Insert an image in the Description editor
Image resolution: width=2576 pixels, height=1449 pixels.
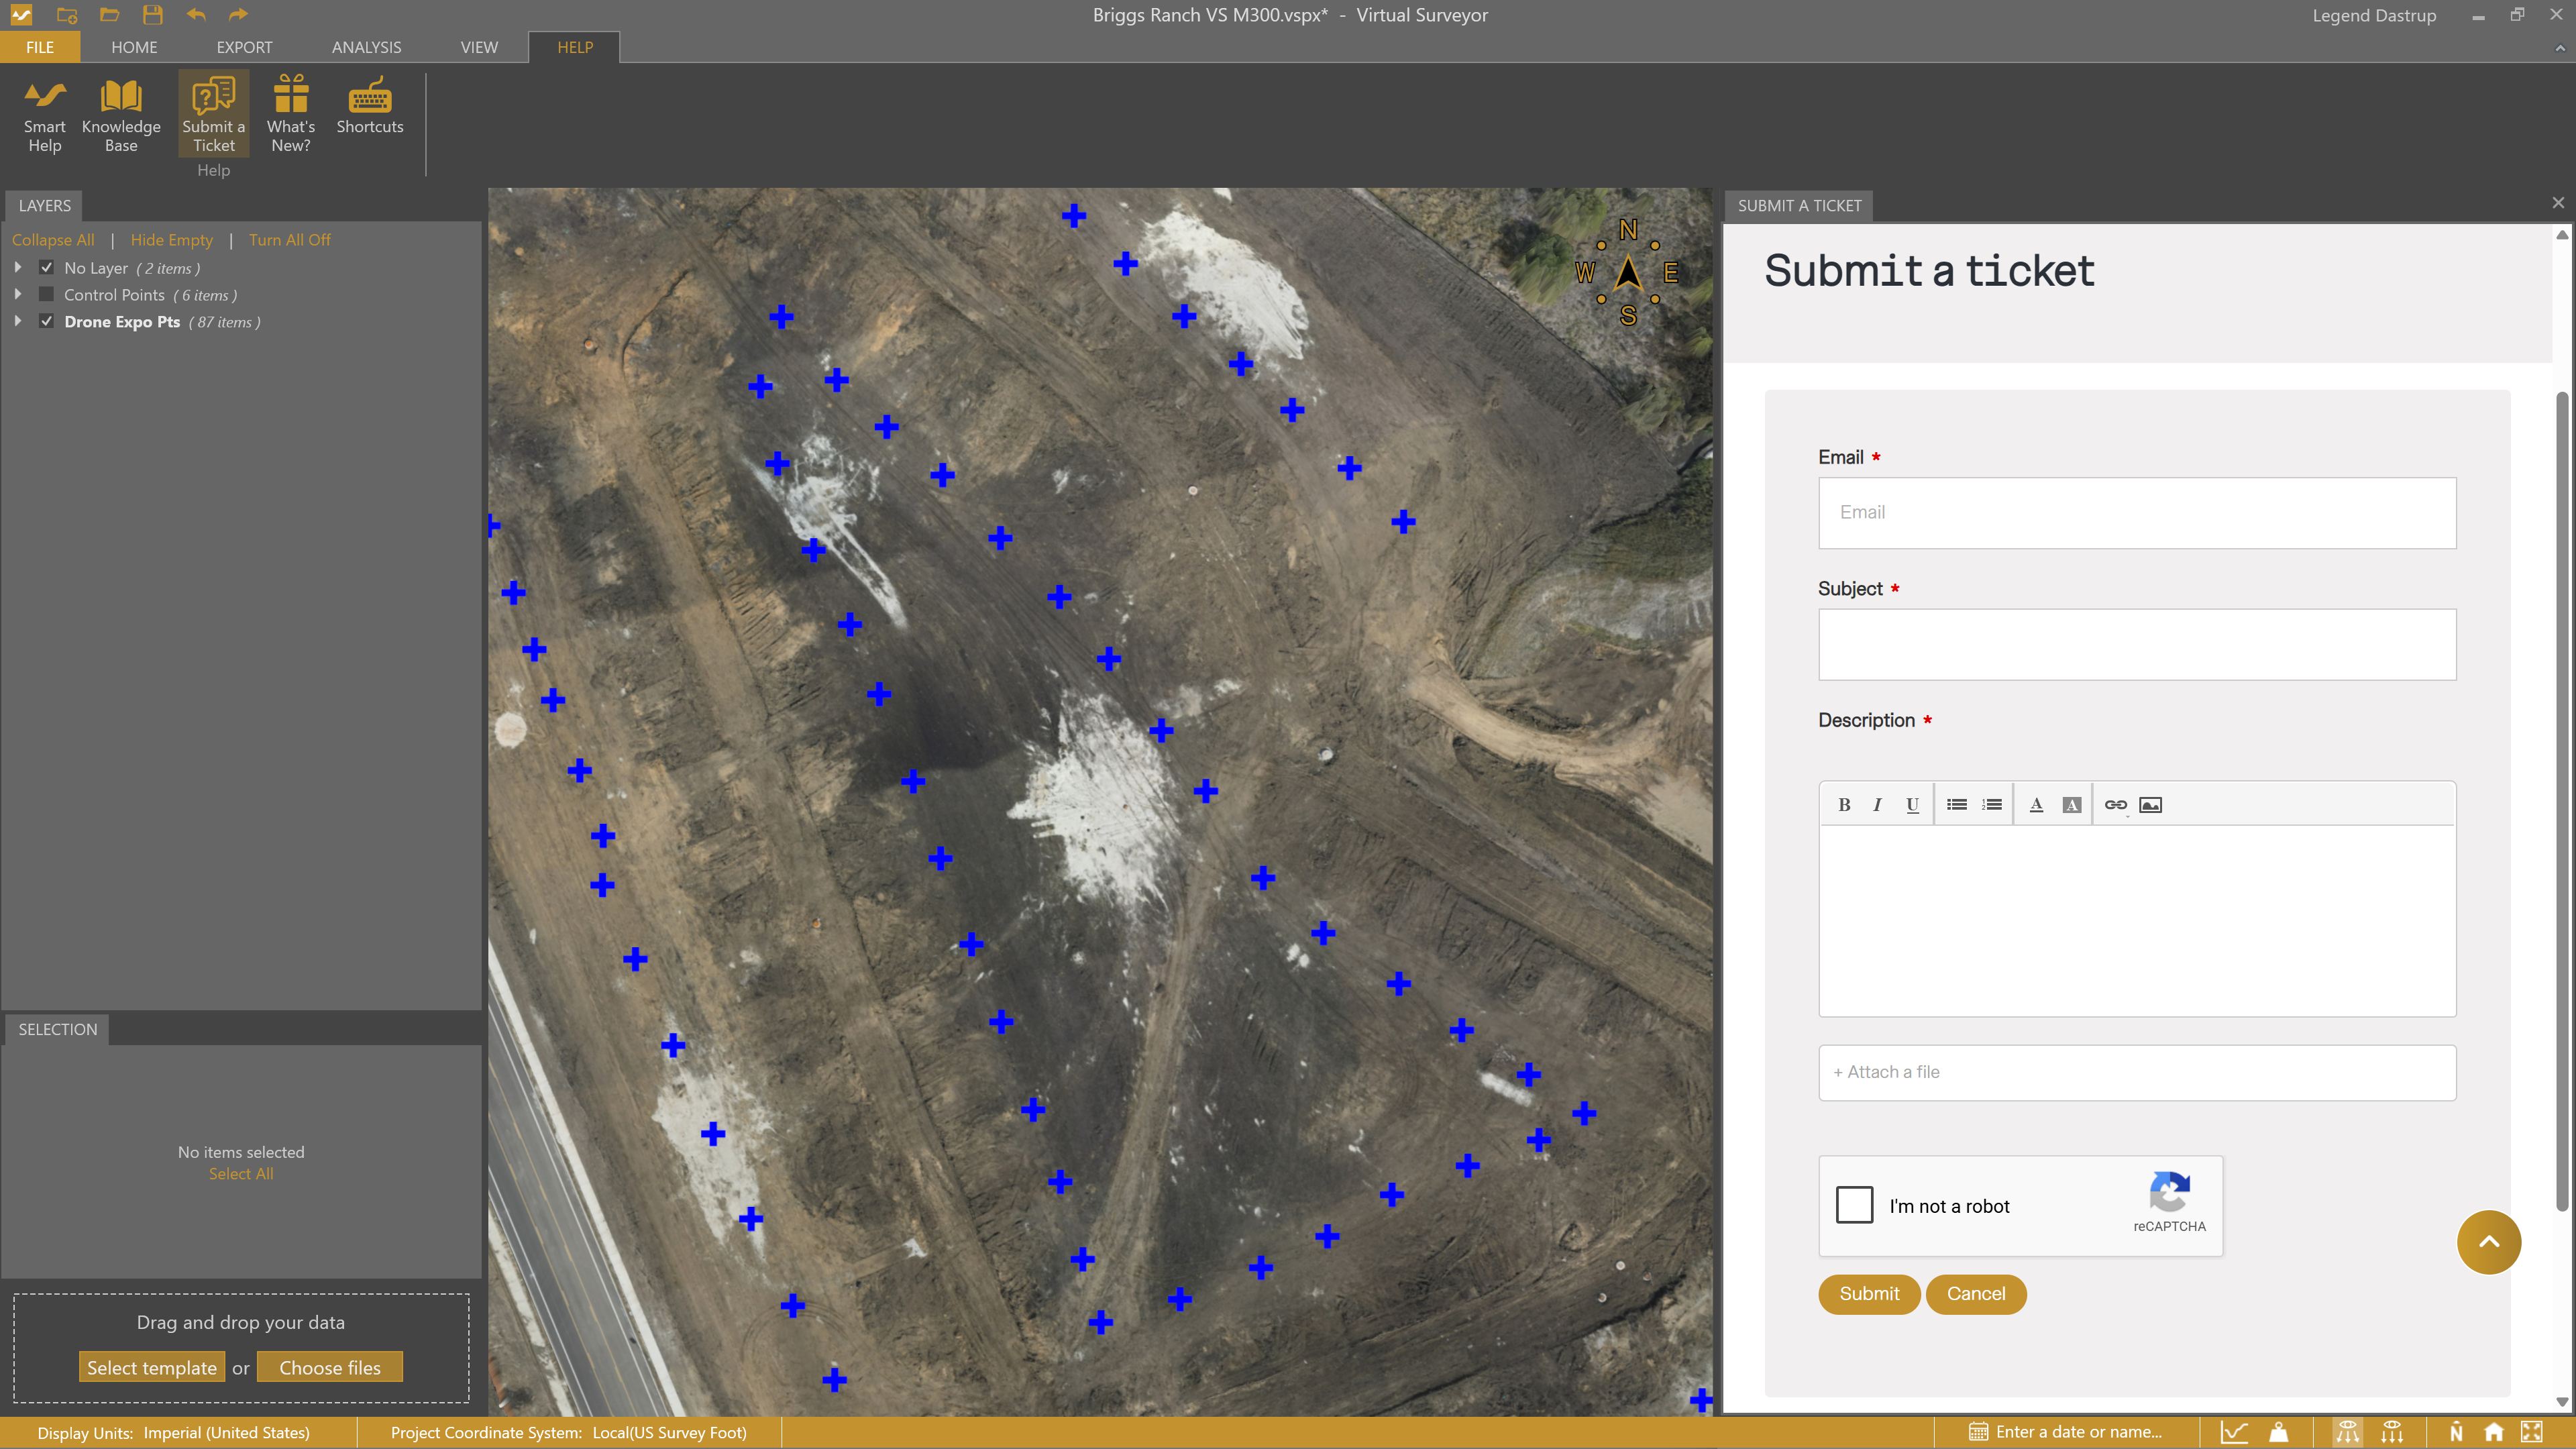[2150, 805]
